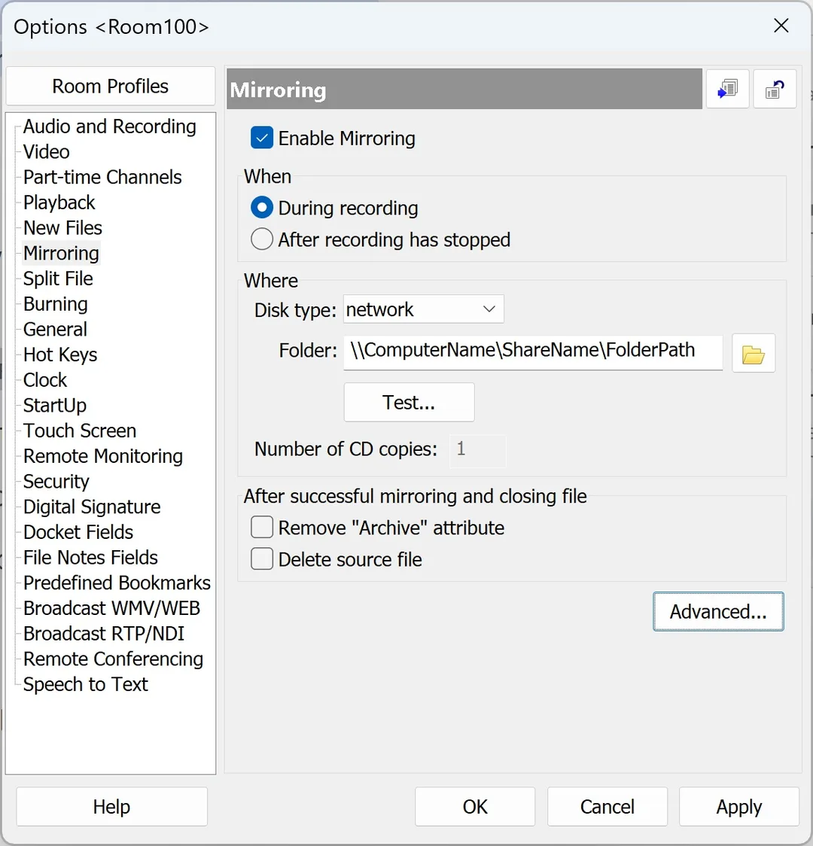Open Docket Fields settings

(78, 533)
